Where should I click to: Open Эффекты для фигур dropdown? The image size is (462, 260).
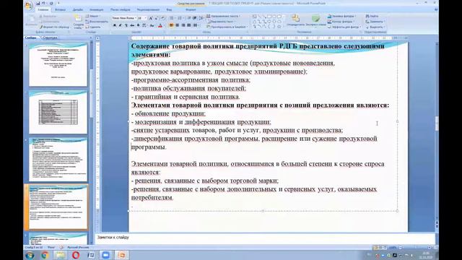344,27
